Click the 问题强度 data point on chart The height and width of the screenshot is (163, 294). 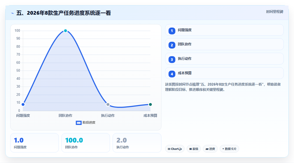point(23,104)
